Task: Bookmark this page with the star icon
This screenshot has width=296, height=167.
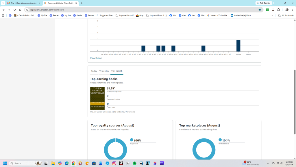Action: point(260,10)
